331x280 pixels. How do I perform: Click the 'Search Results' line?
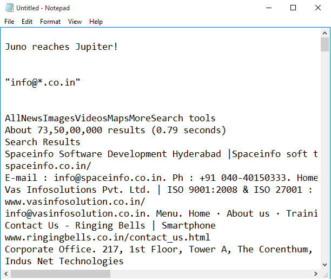click(x=43, y=142)
